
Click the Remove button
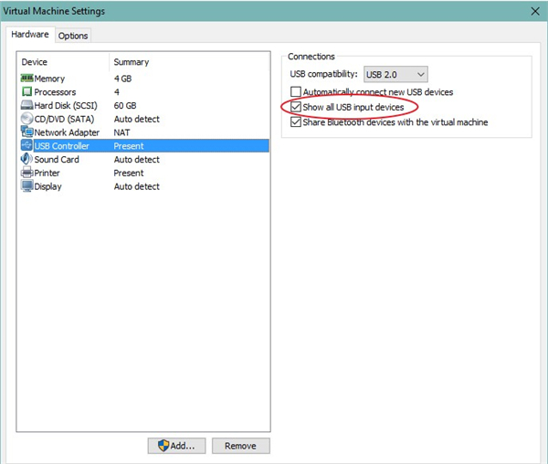(240, 446)
